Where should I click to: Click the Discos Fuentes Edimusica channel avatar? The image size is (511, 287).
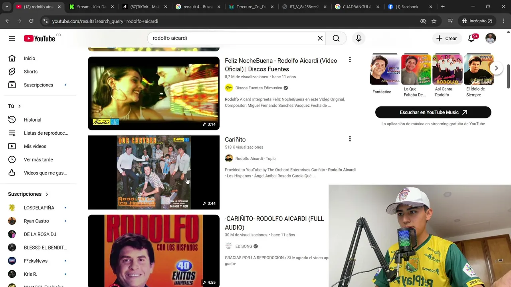(229, 88)
